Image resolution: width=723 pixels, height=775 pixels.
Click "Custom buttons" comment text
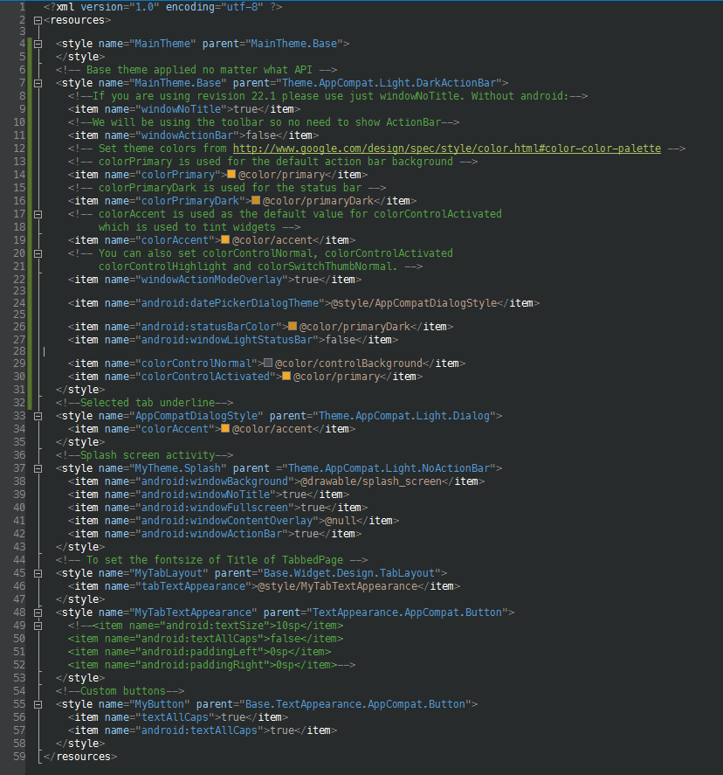coord(123,691)
